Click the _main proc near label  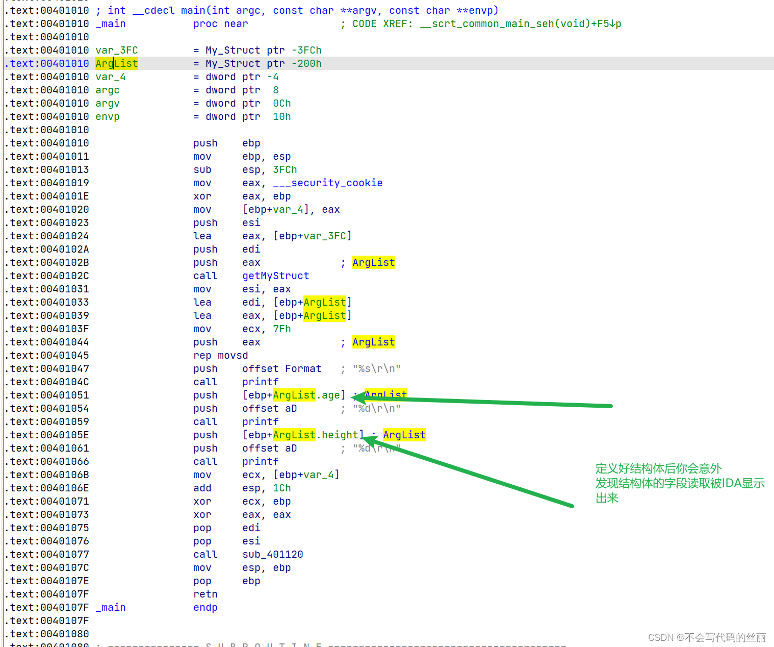point(111,23)
